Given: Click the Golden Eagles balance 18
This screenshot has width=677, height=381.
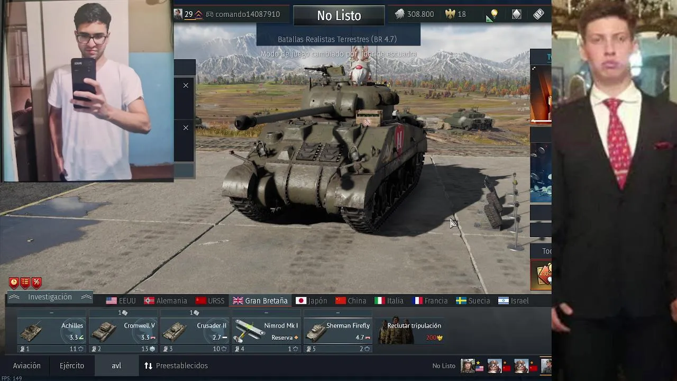Looking at the screenshot, I should tap(455, 15).
